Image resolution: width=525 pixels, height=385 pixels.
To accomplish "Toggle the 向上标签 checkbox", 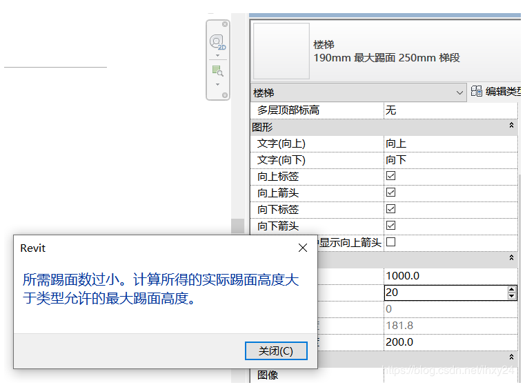I will click(x=390, y=176).
